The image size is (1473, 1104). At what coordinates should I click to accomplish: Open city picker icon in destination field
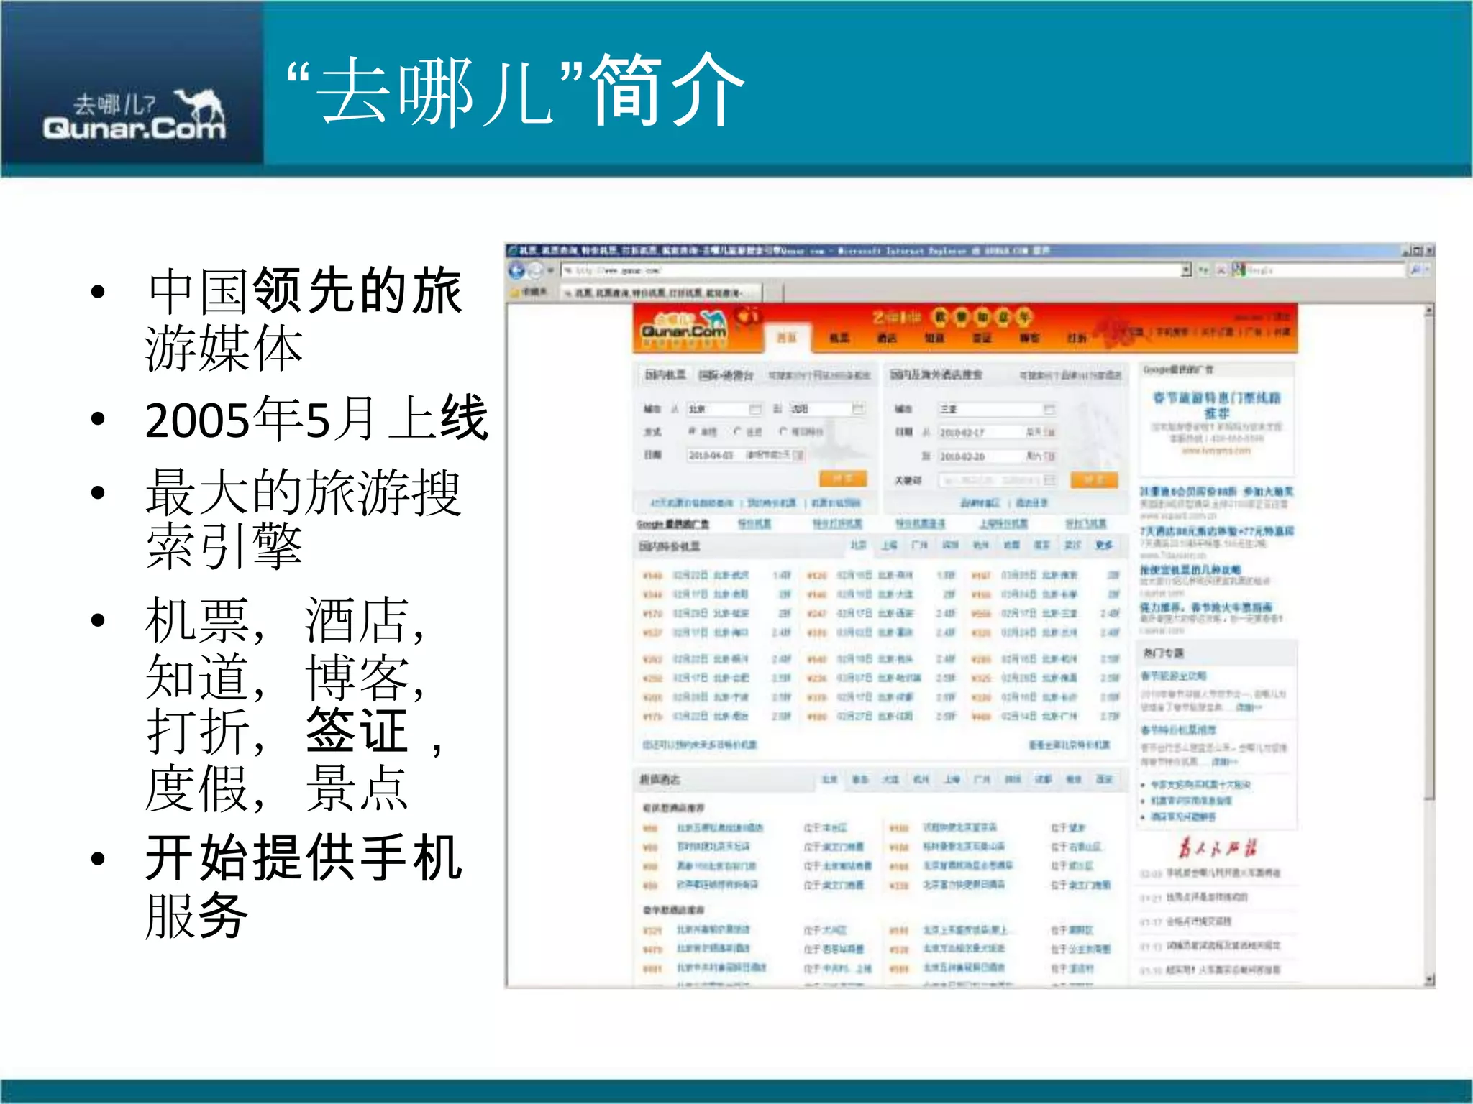tap(858, 409)
